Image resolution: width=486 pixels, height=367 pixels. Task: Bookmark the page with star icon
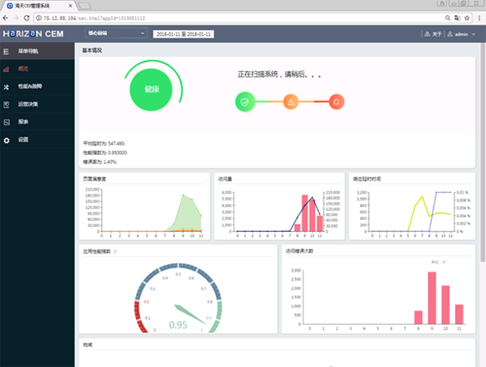(467, 18)
